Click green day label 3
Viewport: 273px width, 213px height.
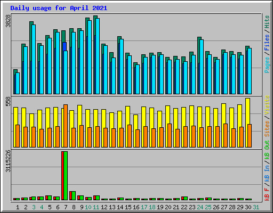point(34,207)
